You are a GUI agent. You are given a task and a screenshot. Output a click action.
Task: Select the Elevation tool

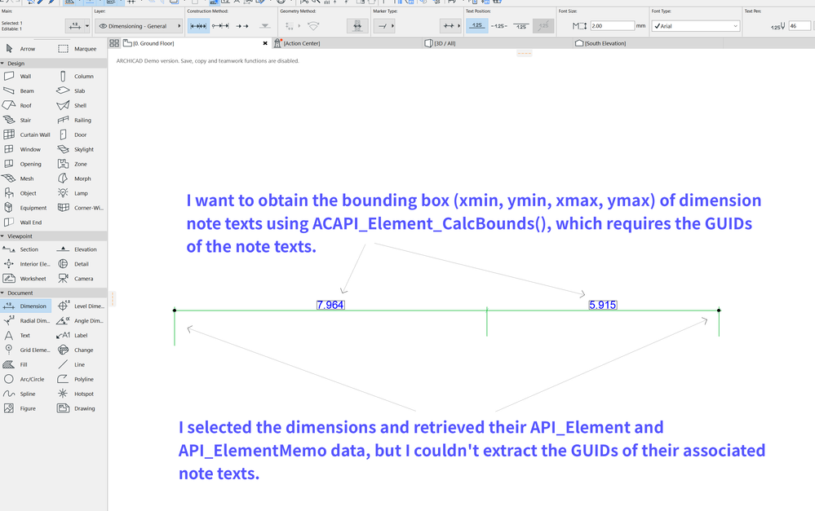tap(78, 249)
